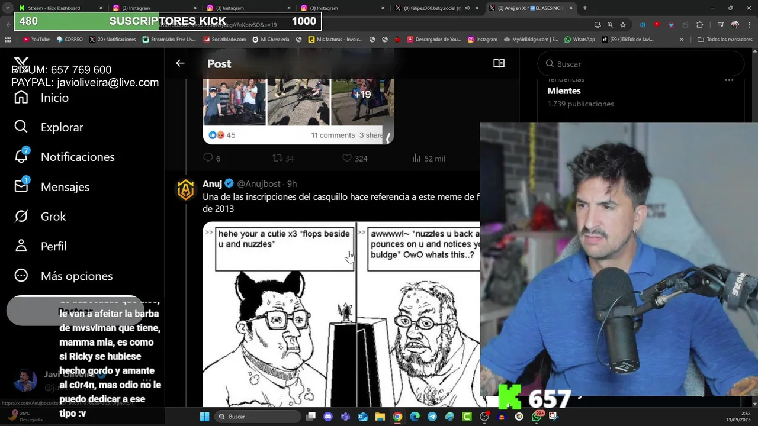Open File Explorer from the taskbar
Screen dimensions: 758x426
tap(380, 417)
